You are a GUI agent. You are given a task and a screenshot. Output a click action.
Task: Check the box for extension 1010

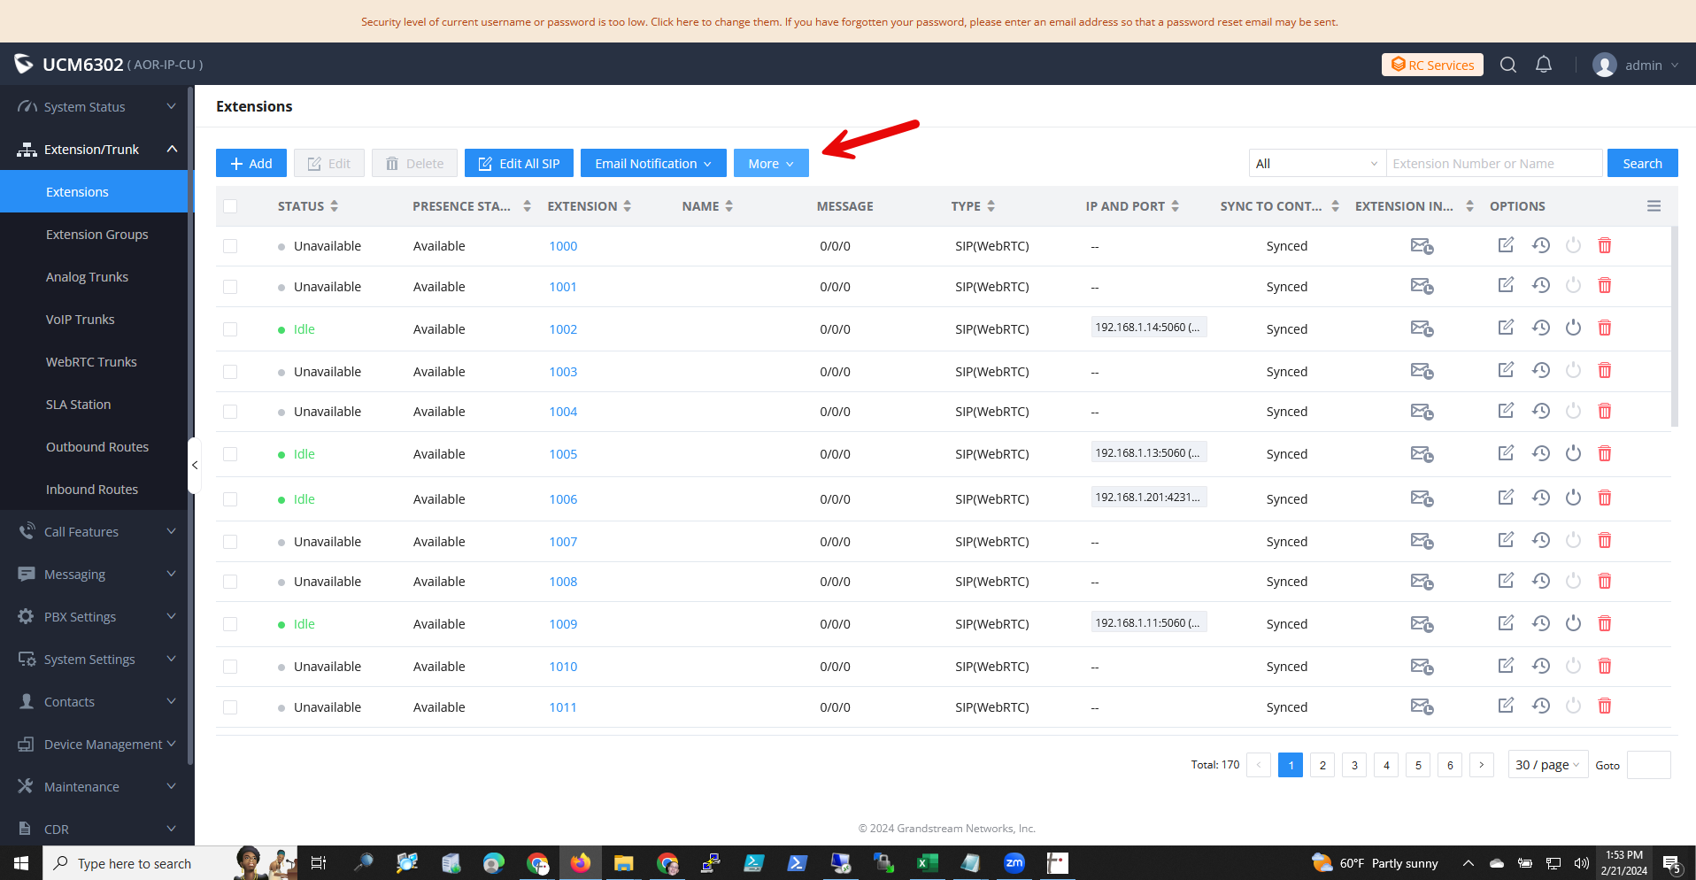(230, 667)
